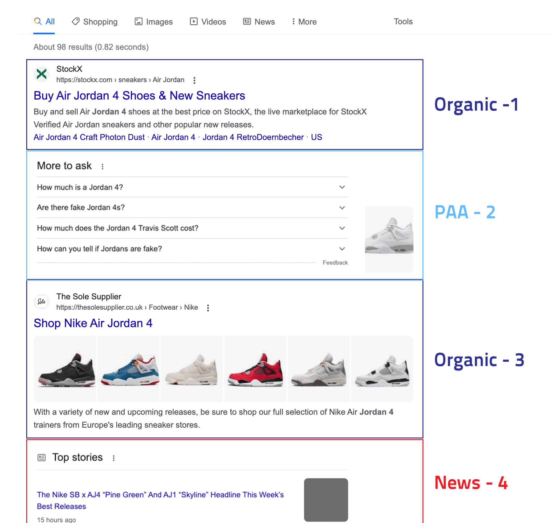Image resolution: width=550 pixels, height=523 pixels.
Task: Switch to the Videos tab
Action: (208, 22)
